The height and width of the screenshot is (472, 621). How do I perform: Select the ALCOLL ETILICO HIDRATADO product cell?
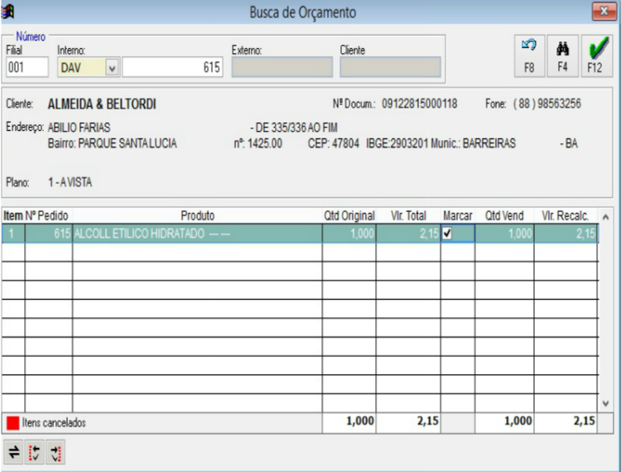tap(197, 234)
